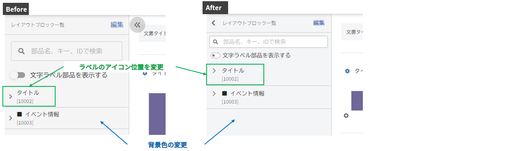526x151 pixels.
Task: Click the 編集 link in After panel
Action: click(319, 23)
